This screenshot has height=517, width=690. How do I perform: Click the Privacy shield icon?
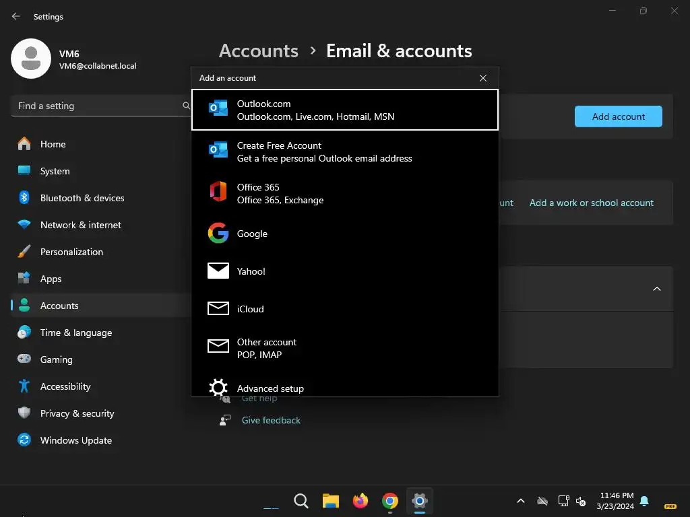[24, 413]
